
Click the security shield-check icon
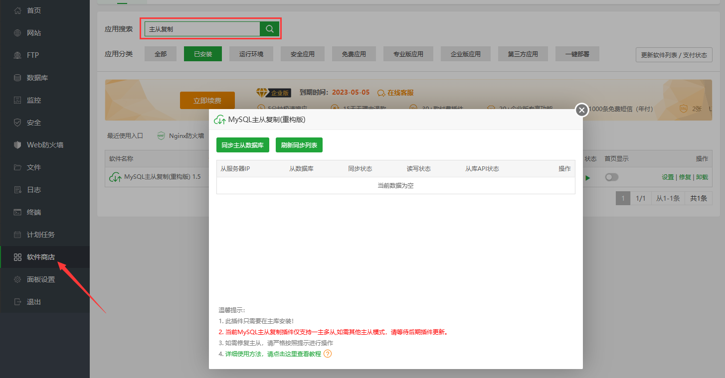coord(17,123)
